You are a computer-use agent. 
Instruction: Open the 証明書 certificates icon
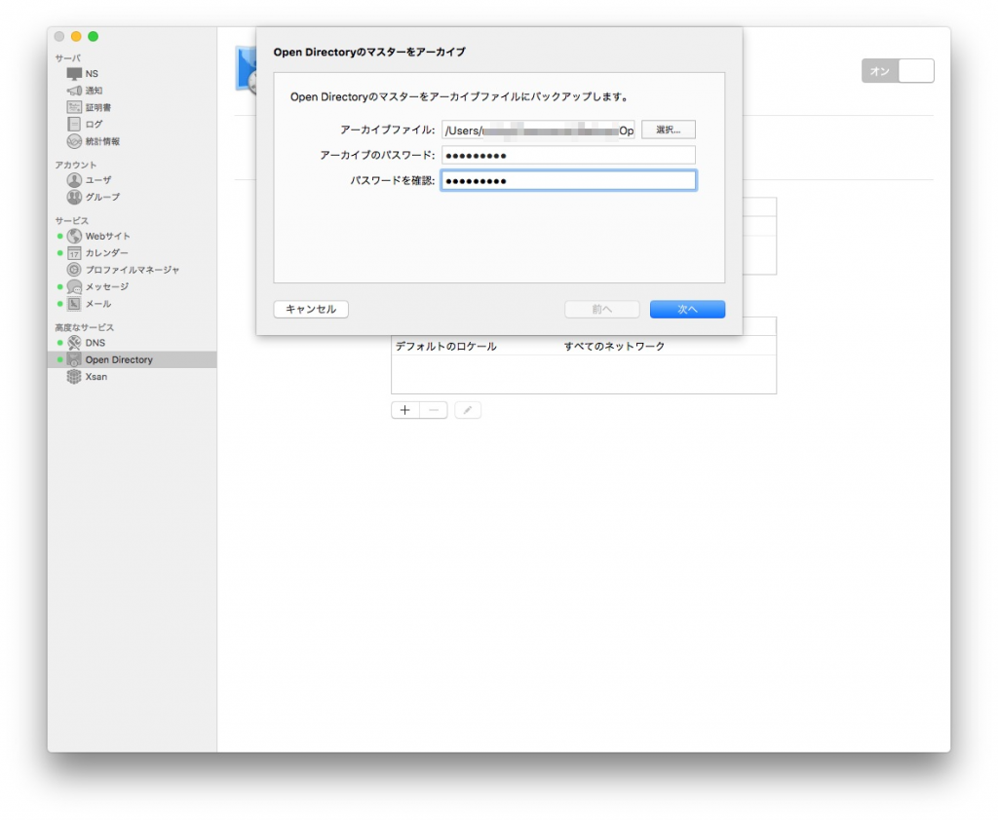[x=74, y=107]
